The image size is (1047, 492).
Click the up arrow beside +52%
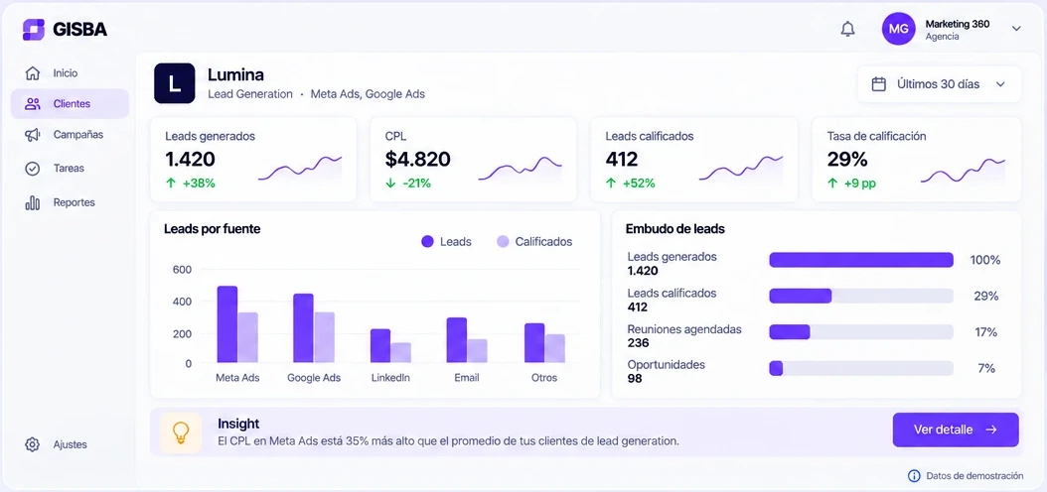click(x=611, y=184)
